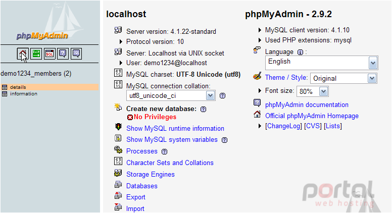Click the green Log out (Exit) icon

[x=36, y=54]
